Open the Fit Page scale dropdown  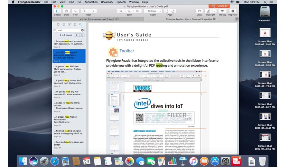153,11
